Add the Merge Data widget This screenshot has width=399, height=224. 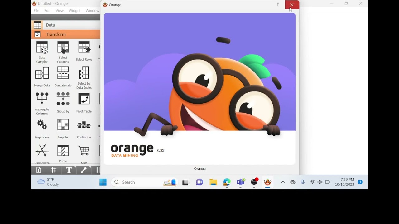coord(42,77)
